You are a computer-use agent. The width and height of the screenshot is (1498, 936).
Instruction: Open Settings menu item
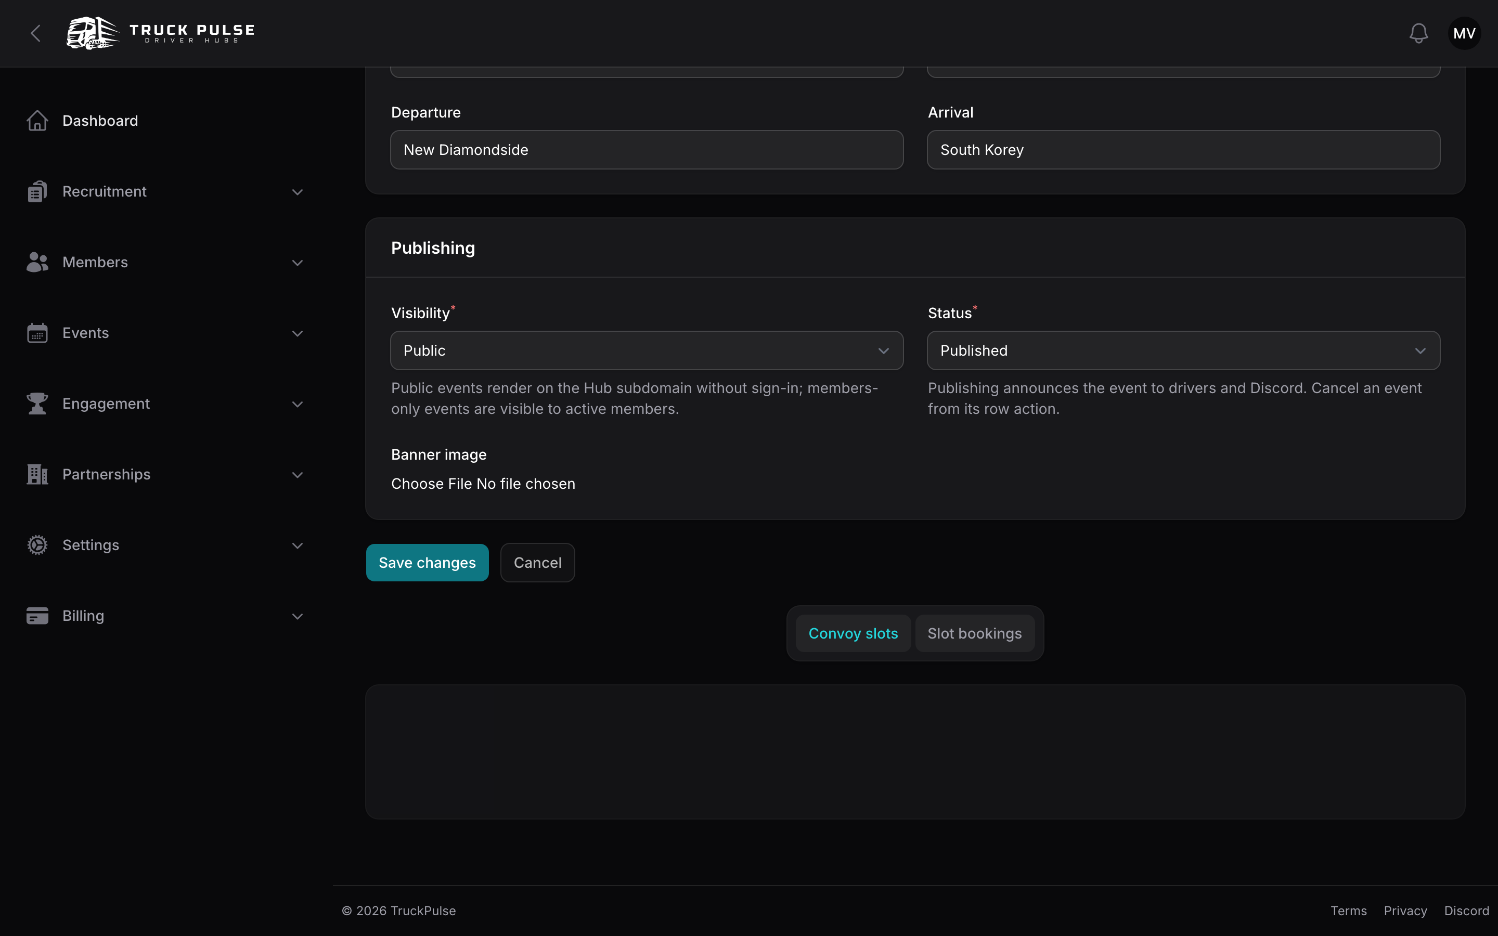click(91, 545)
